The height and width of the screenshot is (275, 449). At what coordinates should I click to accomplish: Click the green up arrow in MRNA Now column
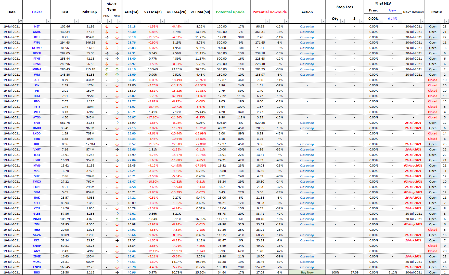[117, 69]
